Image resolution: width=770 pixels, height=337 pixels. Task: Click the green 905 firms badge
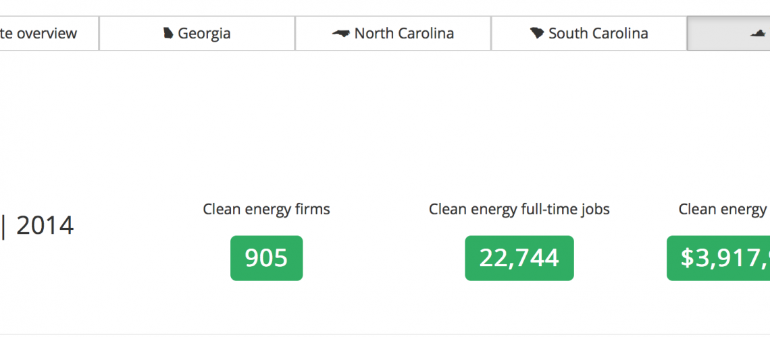(266, 257)
